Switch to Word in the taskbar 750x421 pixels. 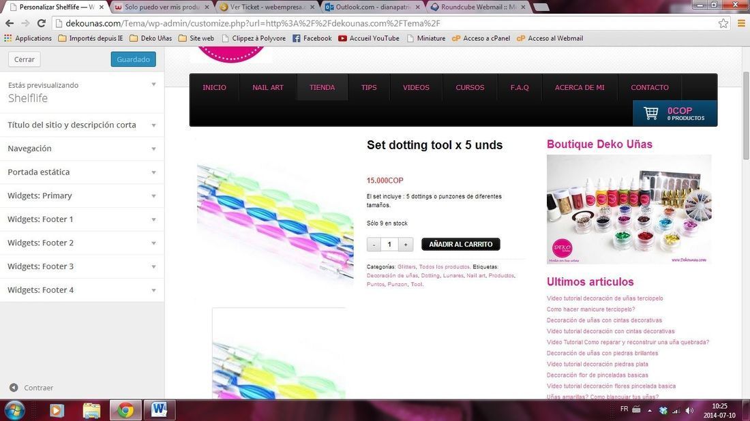tap(160, 410)
